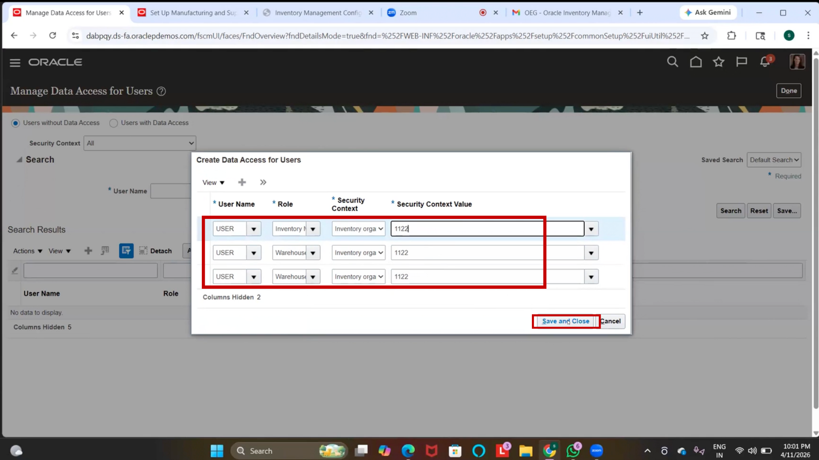
Task: Select Users without Data Access radio
Action: coord(15,123)
